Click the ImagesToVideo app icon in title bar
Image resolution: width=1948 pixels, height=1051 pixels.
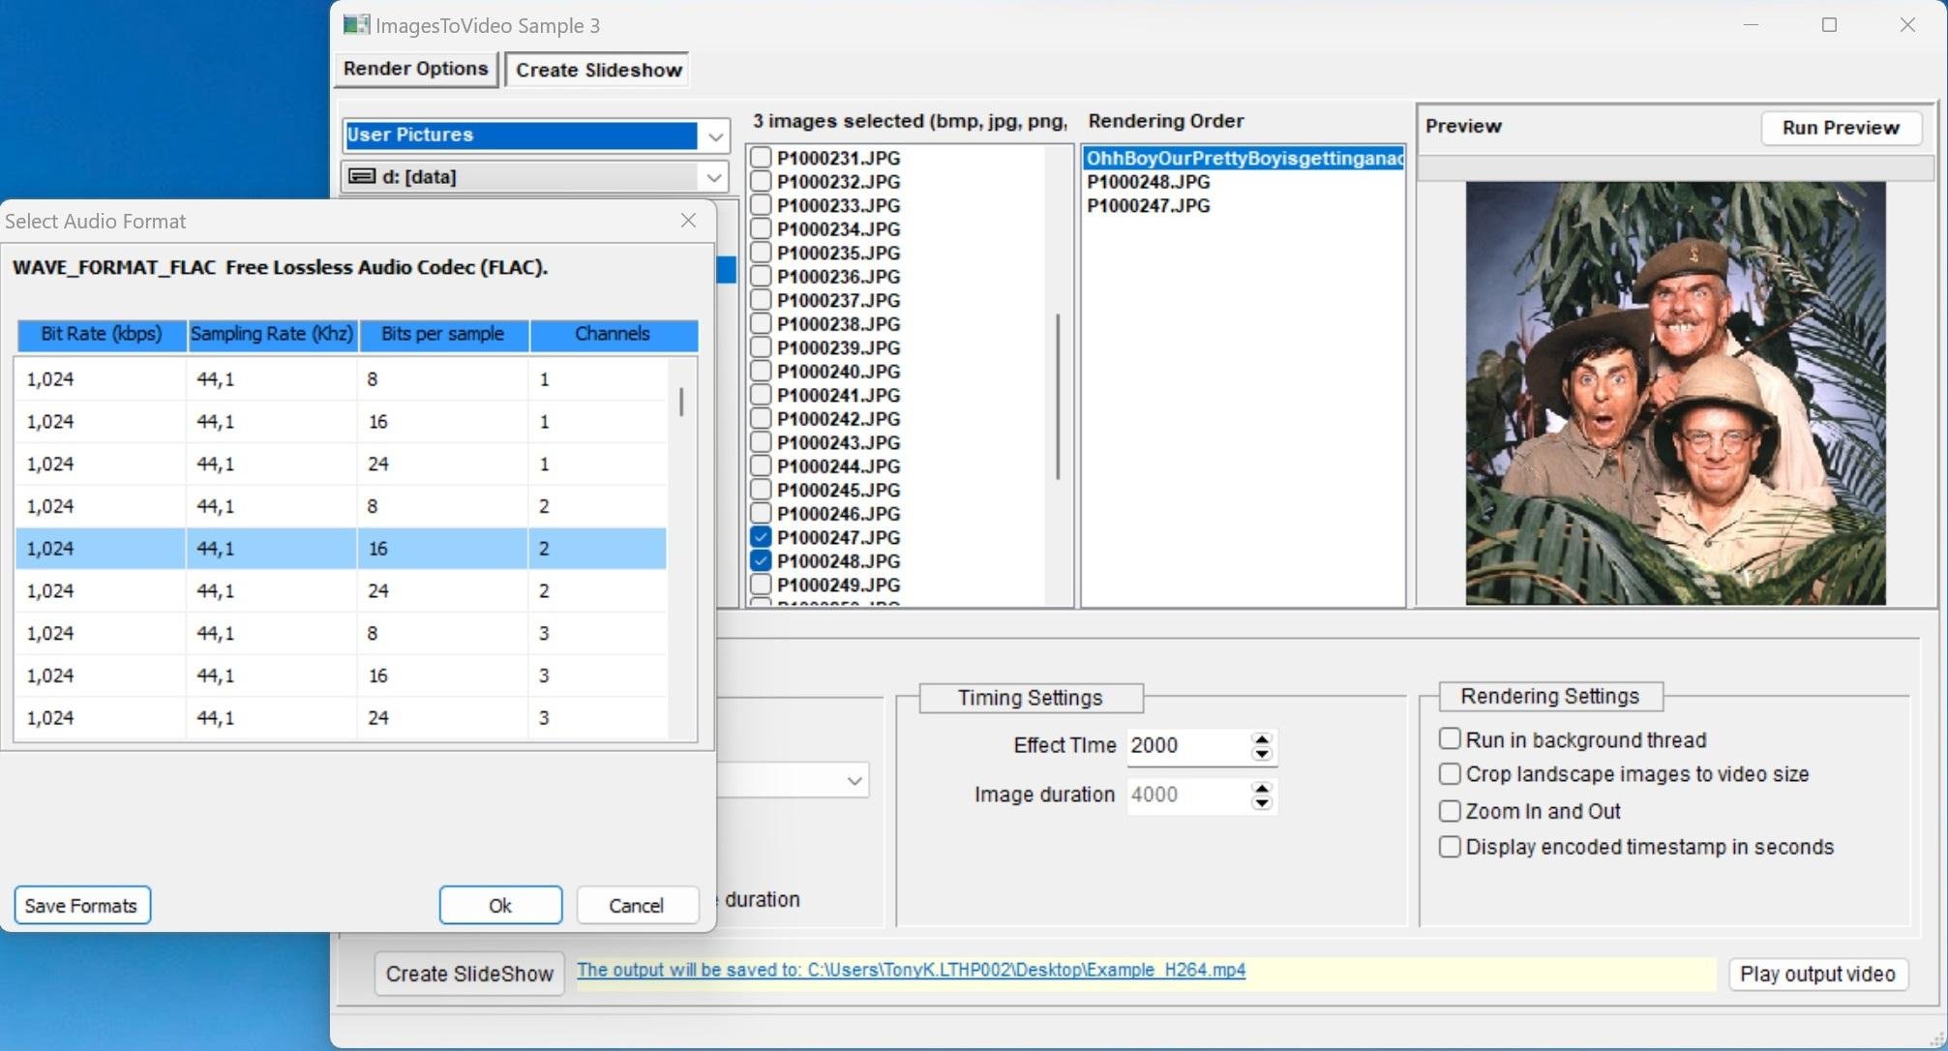(x=356, y=25)
